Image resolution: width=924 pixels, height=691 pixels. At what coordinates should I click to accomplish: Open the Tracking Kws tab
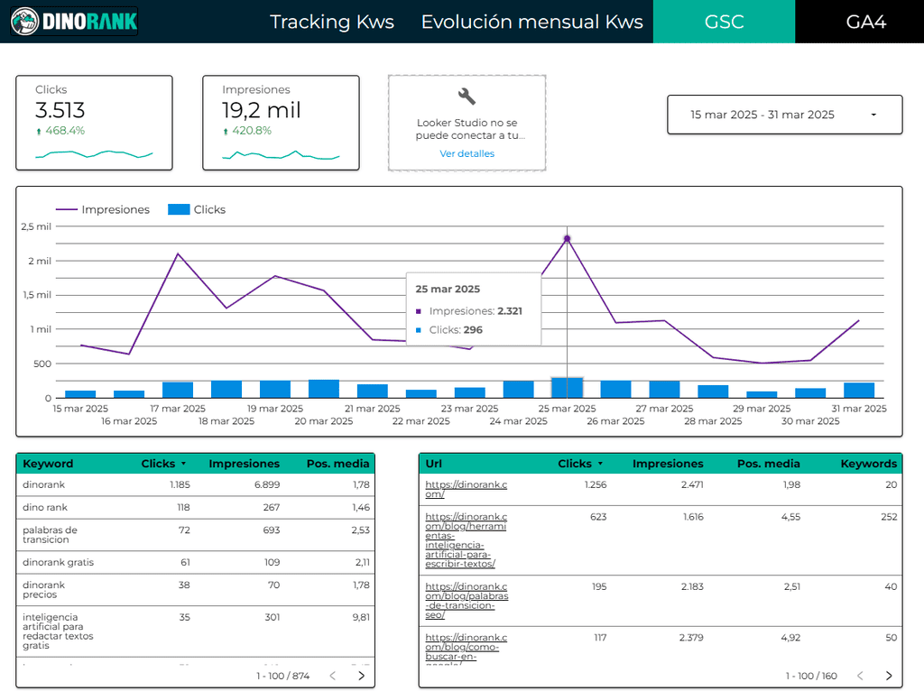pos(332,22)
